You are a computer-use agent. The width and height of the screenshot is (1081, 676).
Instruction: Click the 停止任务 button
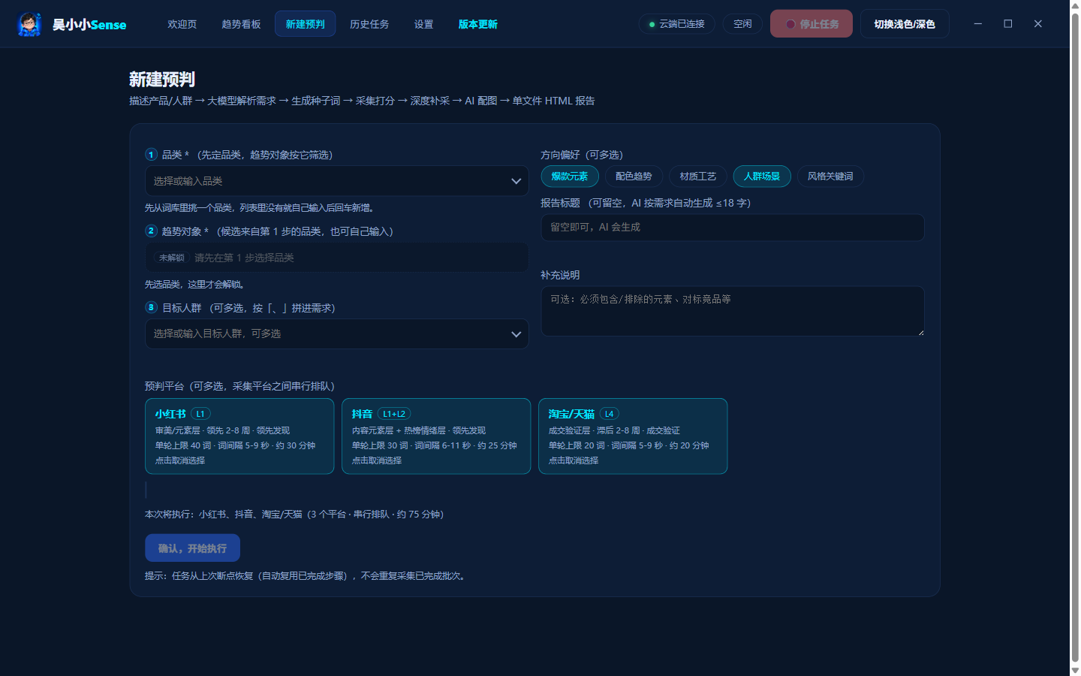(x=812, y=24)
